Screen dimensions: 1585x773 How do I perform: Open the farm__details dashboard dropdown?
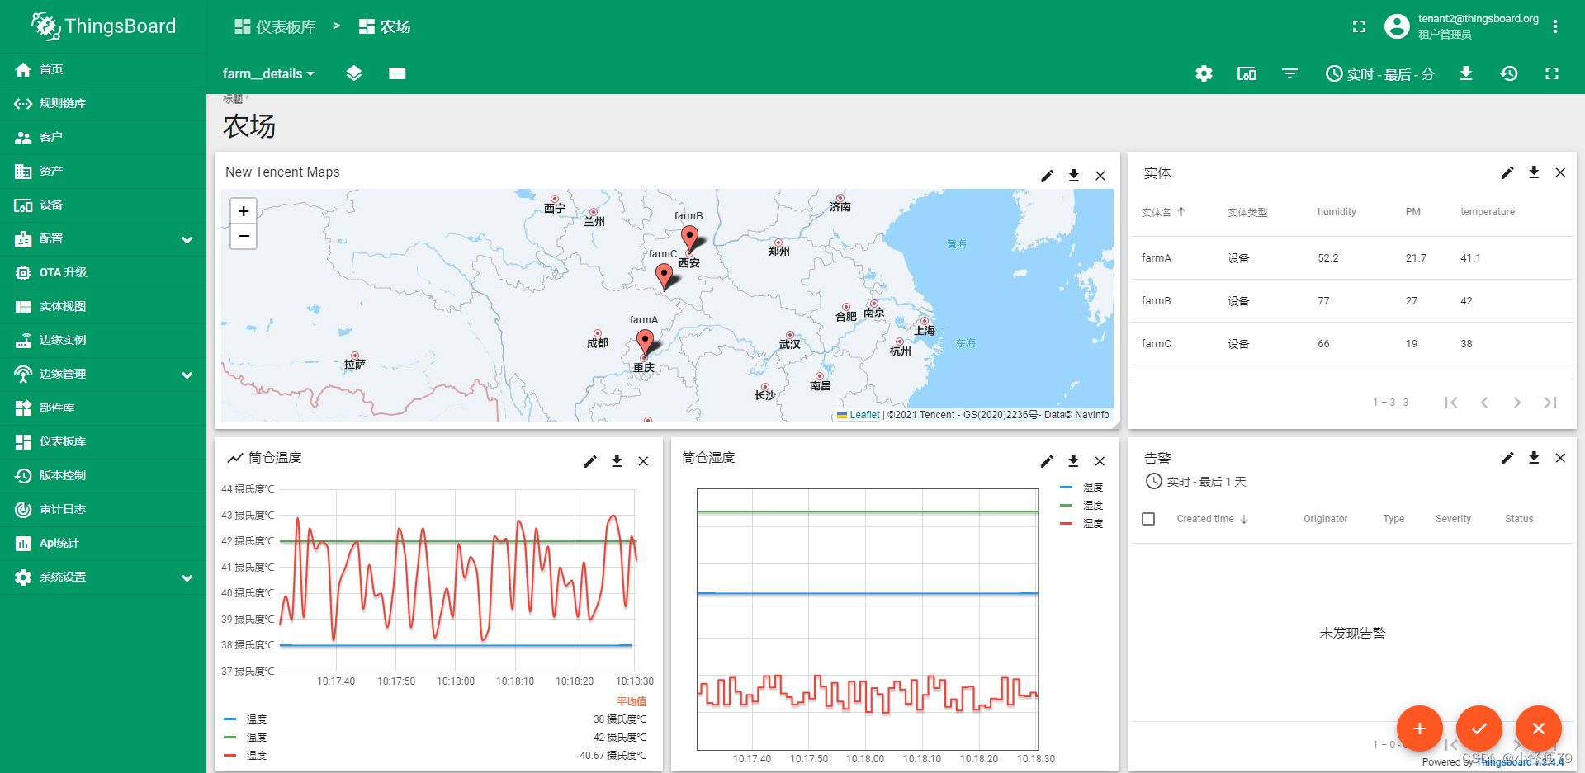point(267,73)
